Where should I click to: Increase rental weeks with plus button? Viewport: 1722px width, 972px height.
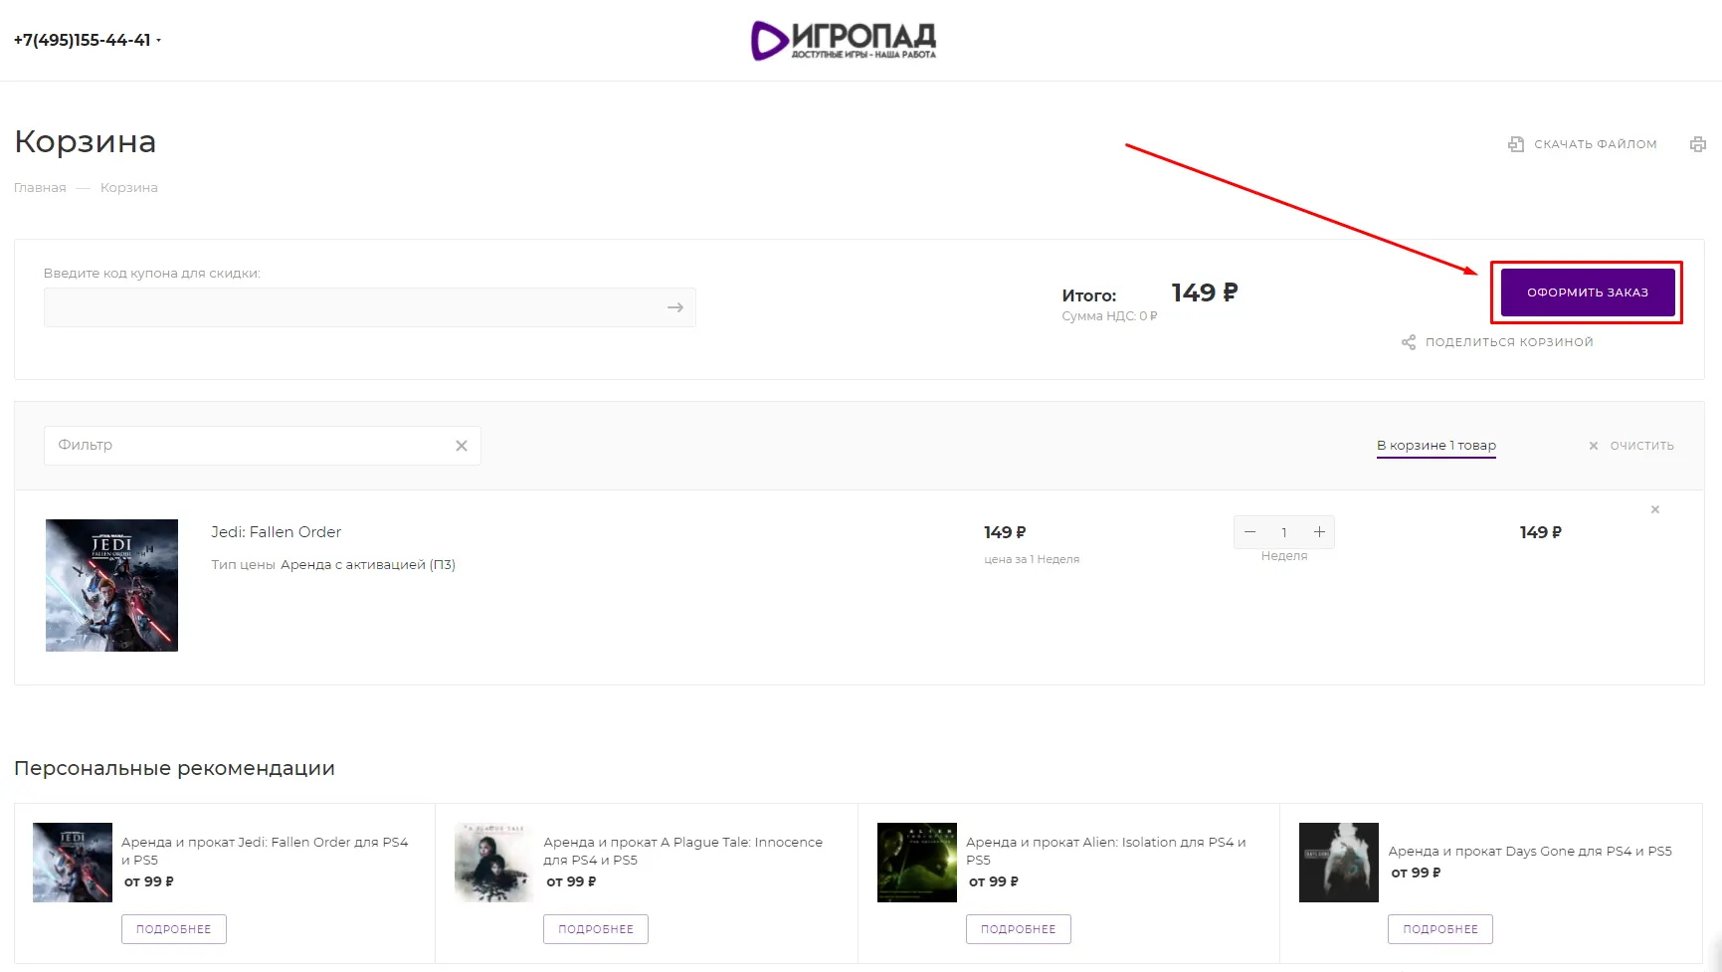(x=1319, y=532)
